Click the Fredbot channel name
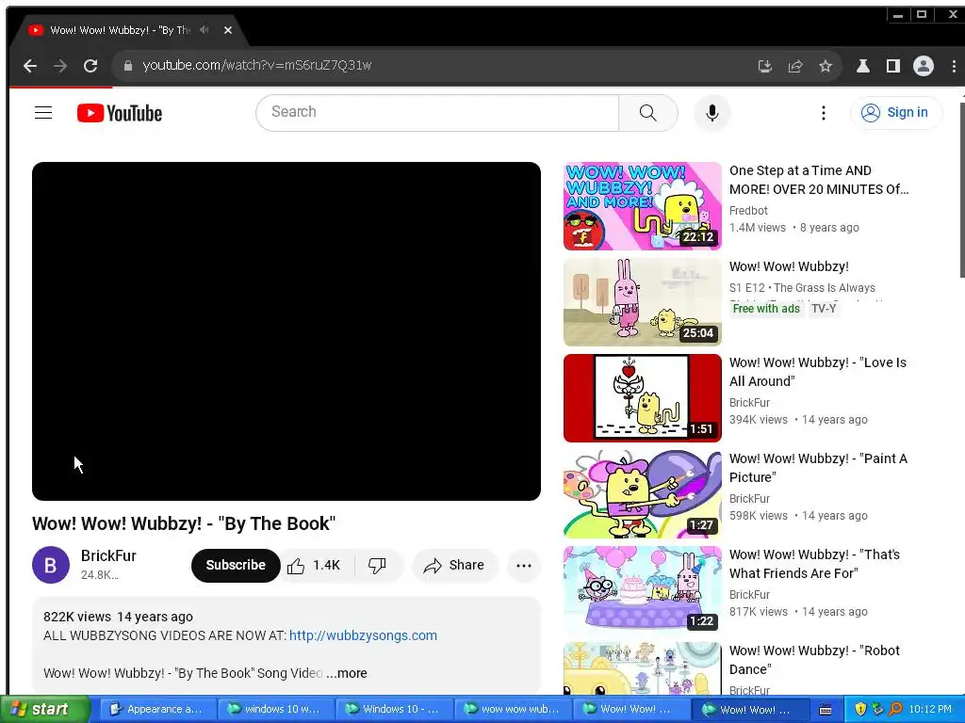Screen dimensions: 965x723 [x=747, y=210]
